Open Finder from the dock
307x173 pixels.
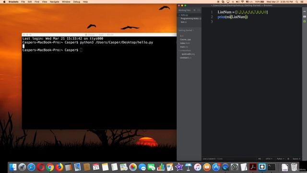click(x=13, y=167)
